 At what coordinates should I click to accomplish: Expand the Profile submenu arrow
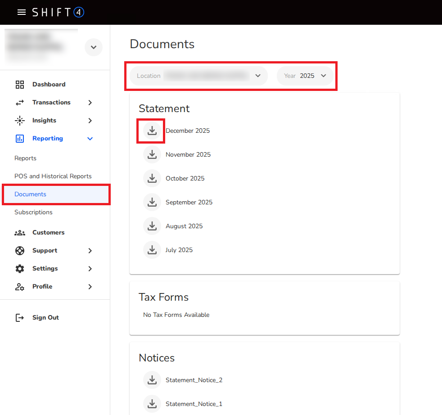click(x=90, y=287)
